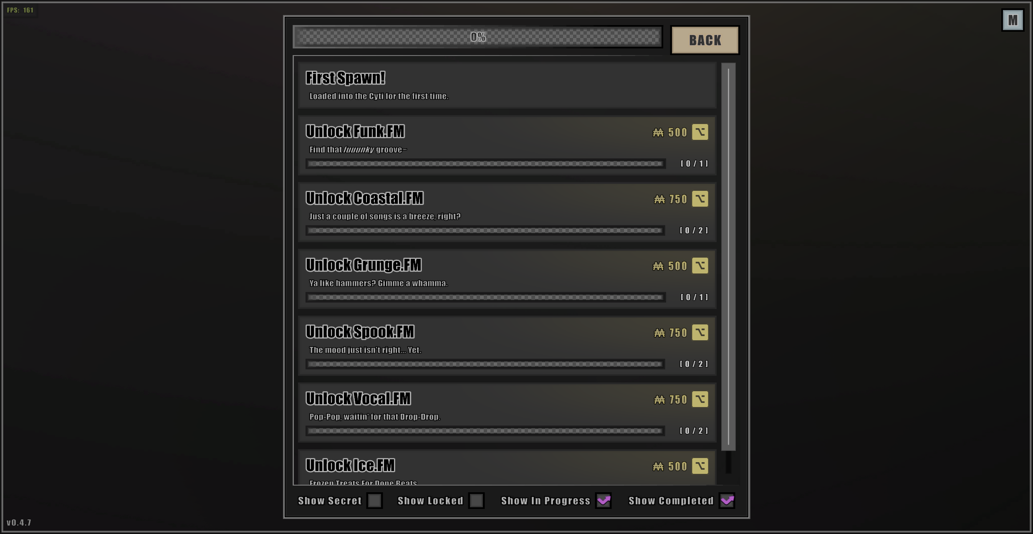Go back using the BACK button

pos(705,40)
